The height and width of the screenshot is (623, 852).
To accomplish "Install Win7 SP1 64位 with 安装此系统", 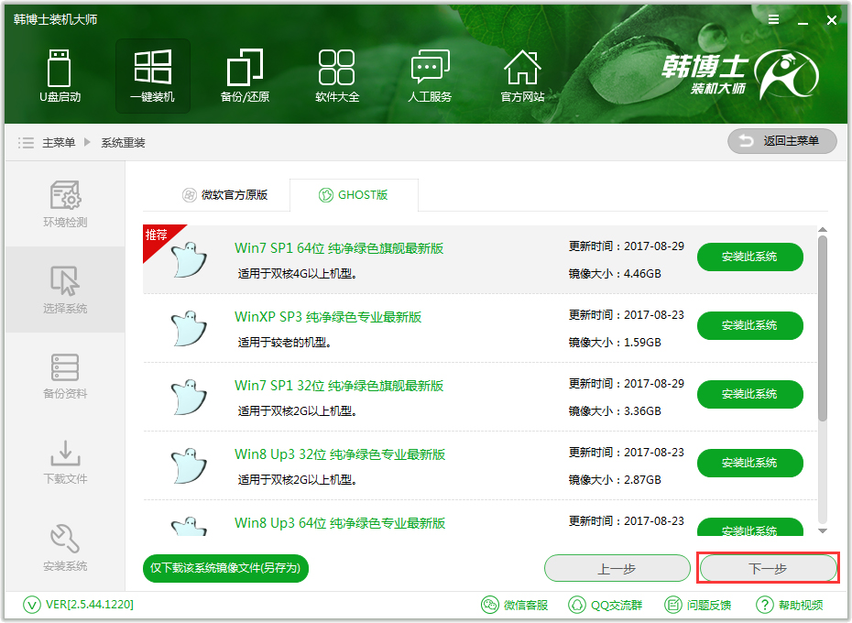I will pos(749,257).
